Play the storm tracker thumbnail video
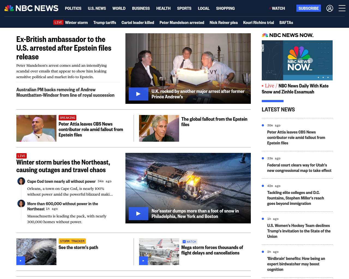The height and width of the screenshot is (279, 349). click(x=21, y=261)
